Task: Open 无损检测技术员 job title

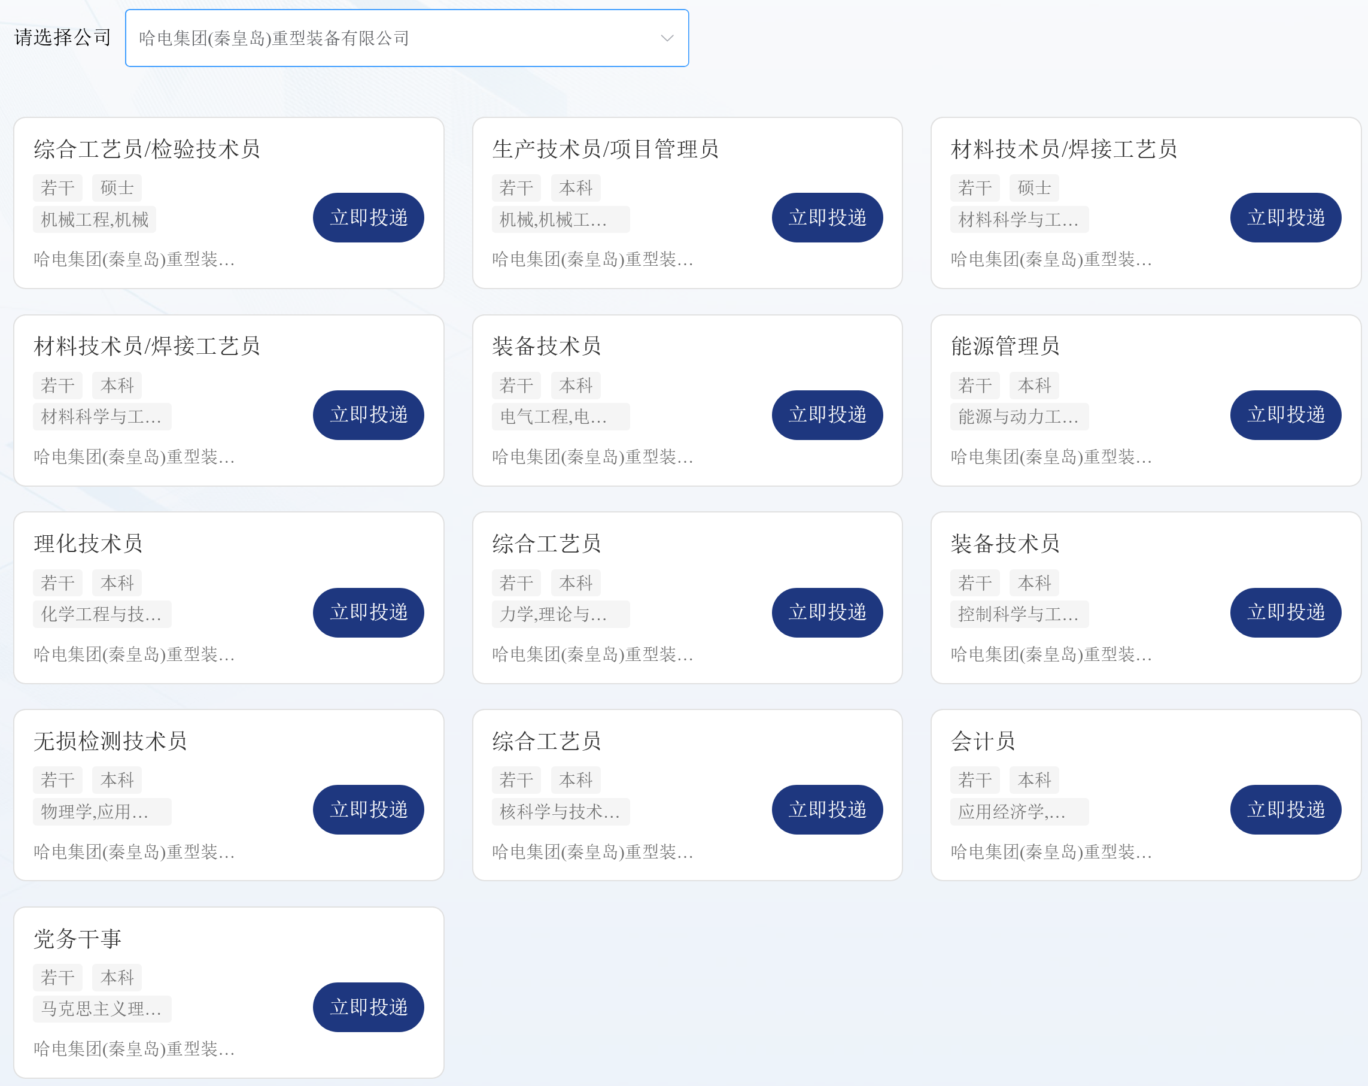Action: (110, 741)
